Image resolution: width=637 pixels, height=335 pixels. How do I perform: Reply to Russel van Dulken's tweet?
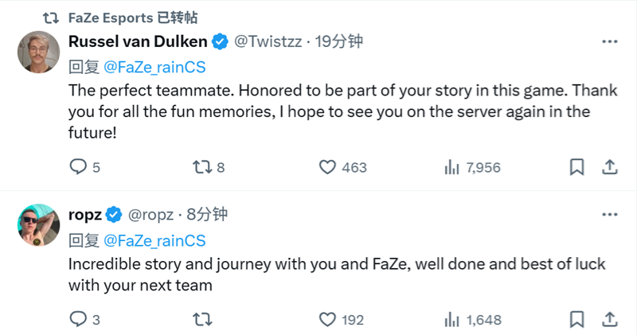pyautogui.click(x=78, y=167)
